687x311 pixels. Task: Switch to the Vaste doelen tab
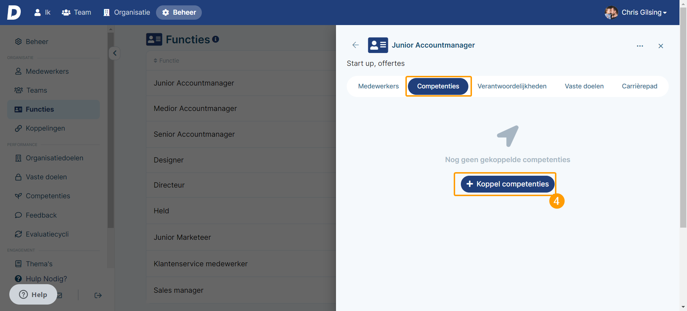584,86
